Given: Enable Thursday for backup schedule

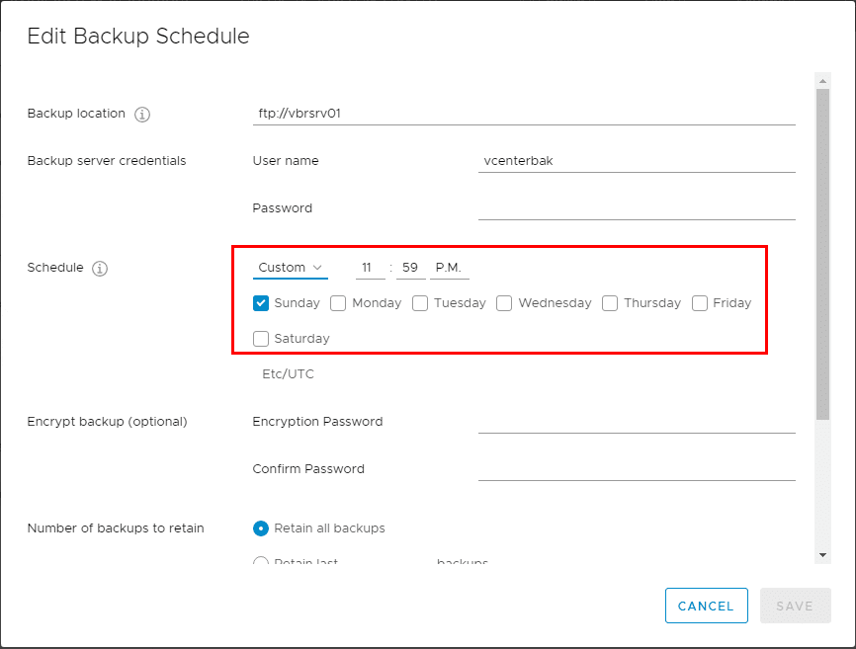Looking at the screenshot, I should coord(610,303).
